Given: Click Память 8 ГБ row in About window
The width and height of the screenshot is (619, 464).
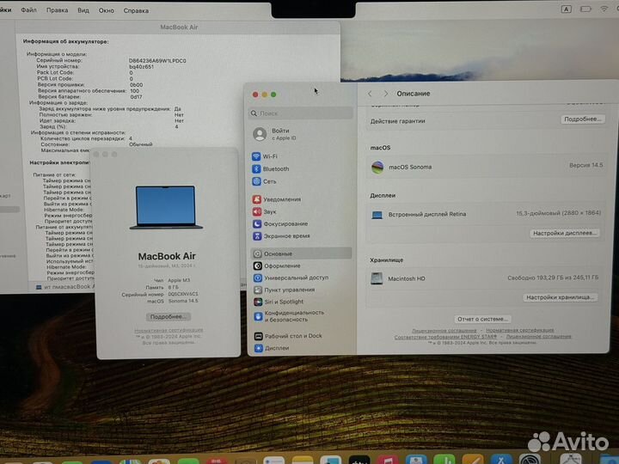Looking at the screenshot, I should pos(162,287).
